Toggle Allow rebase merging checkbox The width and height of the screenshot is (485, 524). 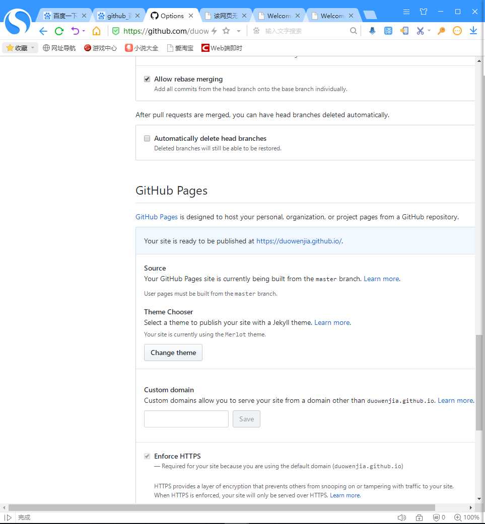[x=147, y=79]
